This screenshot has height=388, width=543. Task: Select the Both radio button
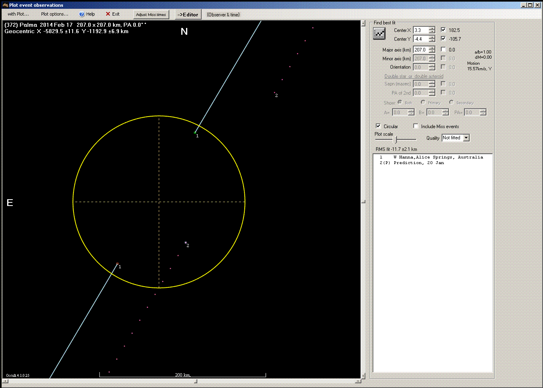point(400,102)
